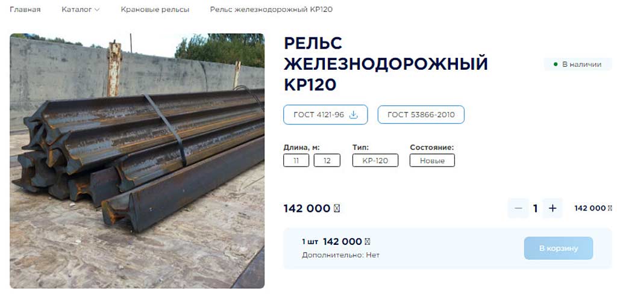The width and height of the screenshot is (617, 299).
Task: Choose the КР-120 type option
Action: click(375, 160)
